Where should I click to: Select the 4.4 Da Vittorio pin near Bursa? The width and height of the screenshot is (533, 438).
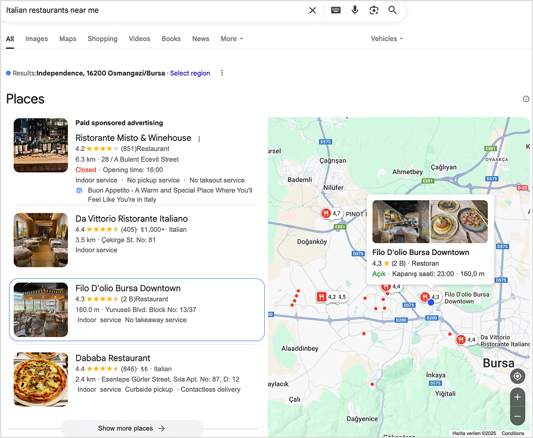coord(463,339)
